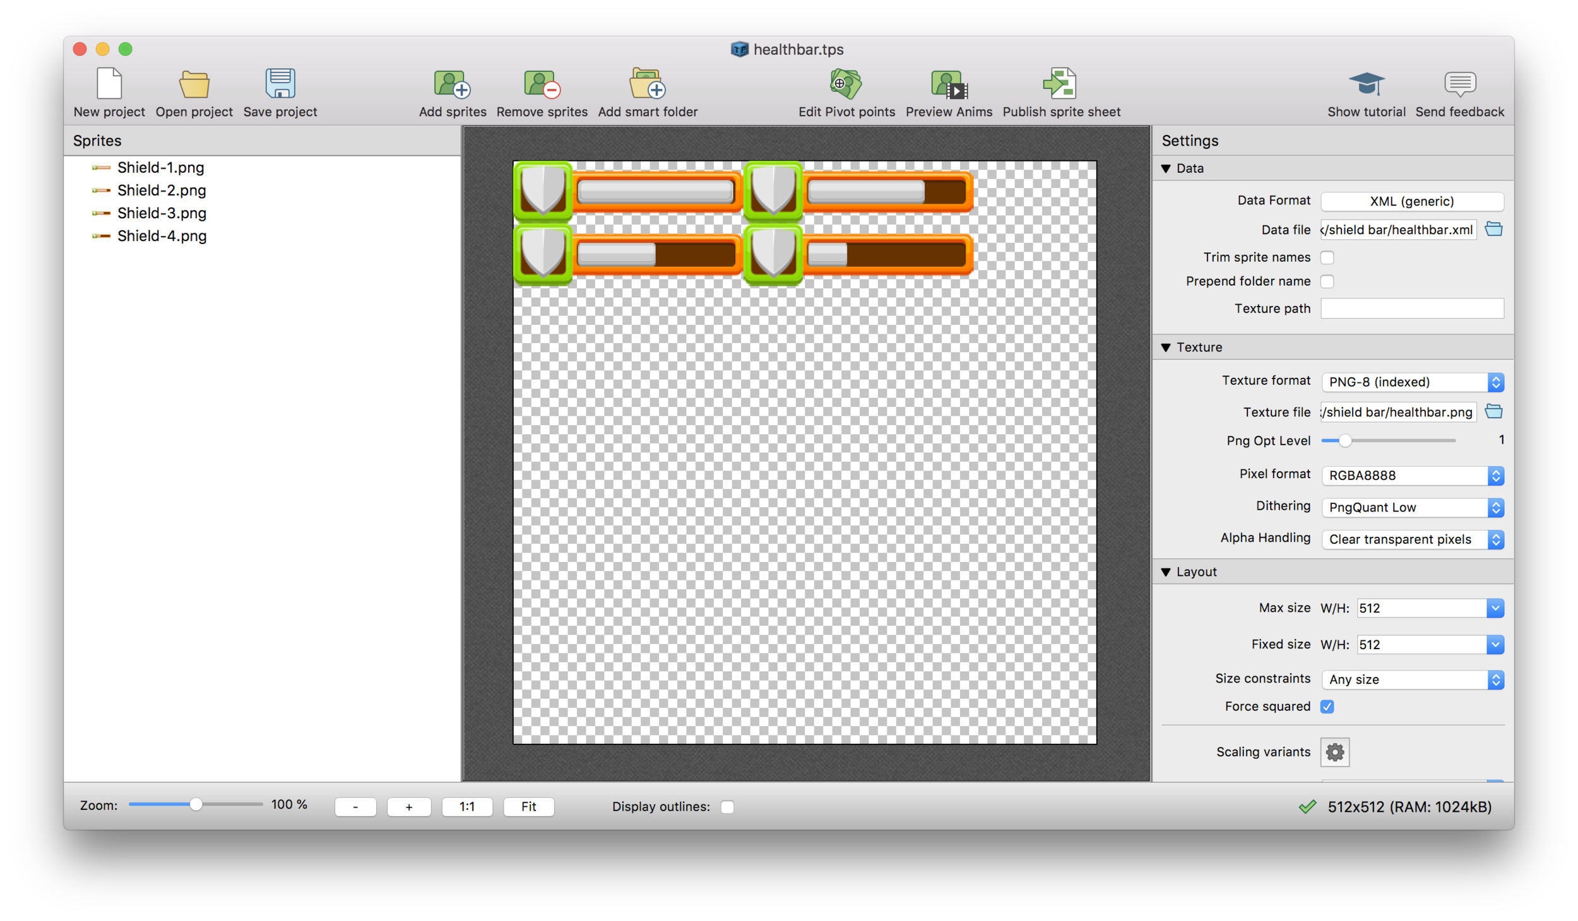Uncheck Force squared checkbox
The width and height of the screenshot is (1578, 921).
click(x=1327, y=707)
